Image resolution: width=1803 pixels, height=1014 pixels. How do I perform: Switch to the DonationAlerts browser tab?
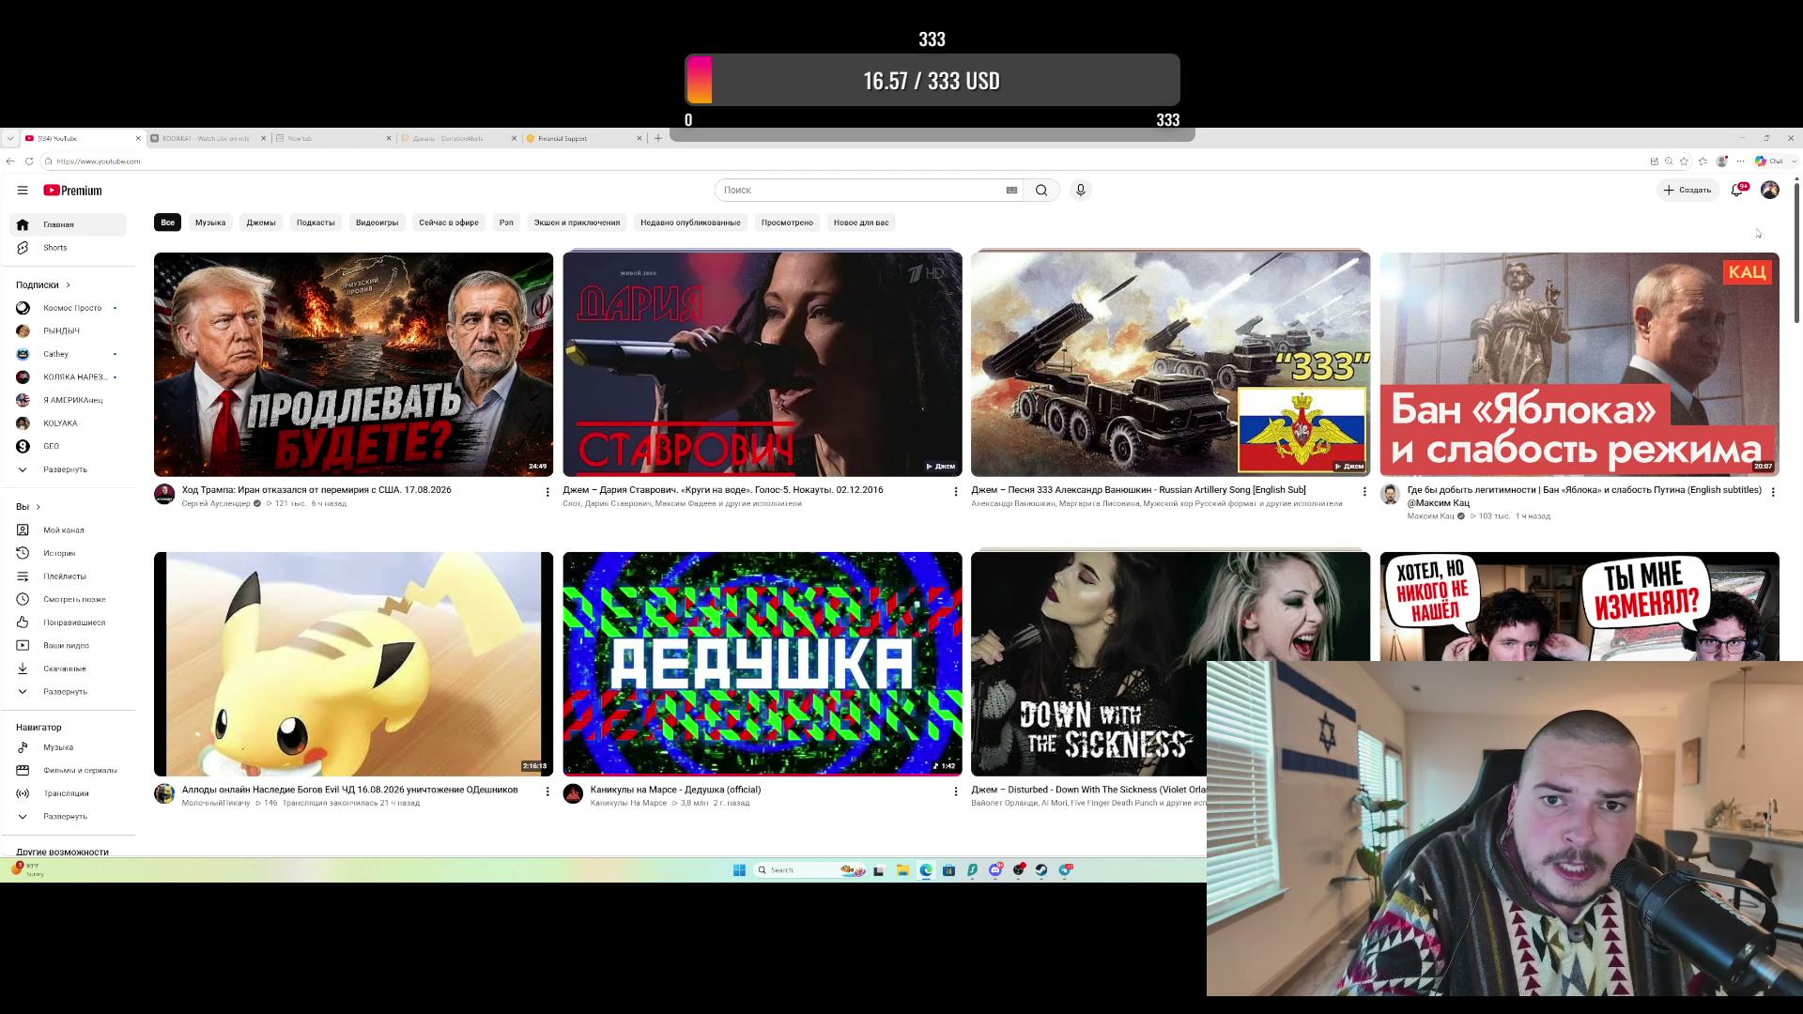[x=458, y=138]
